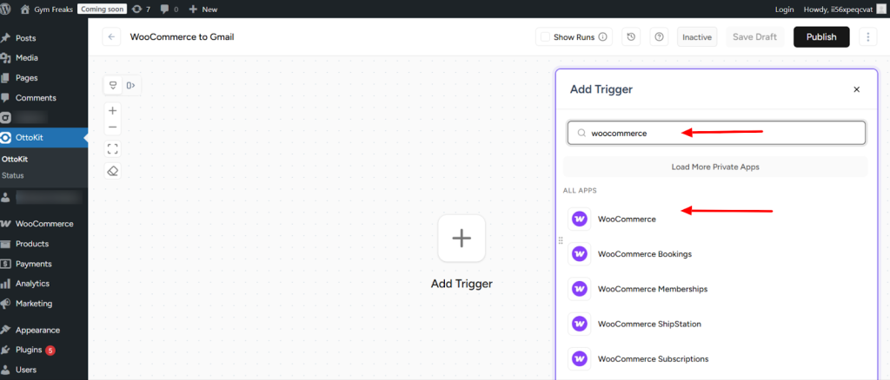
Task: Switch to vertical layout icon
Action: [113, 85]
